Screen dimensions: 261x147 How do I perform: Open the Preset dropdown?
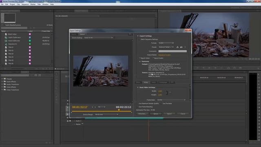coord(166,47)
